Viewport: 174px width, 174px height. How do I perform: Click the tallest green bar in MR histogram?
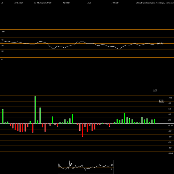click(35, 110)
